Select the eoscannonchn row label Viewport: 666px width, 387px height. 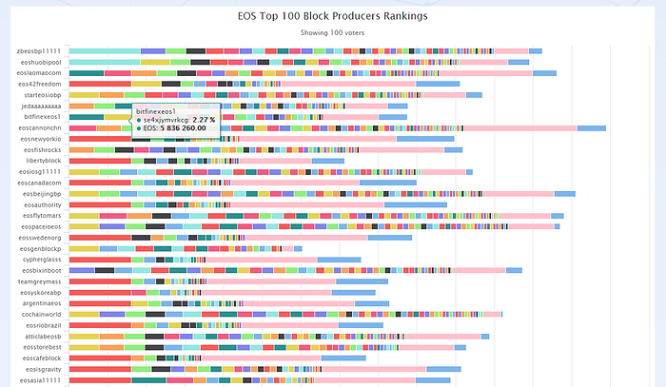click(x=40, y=127)
